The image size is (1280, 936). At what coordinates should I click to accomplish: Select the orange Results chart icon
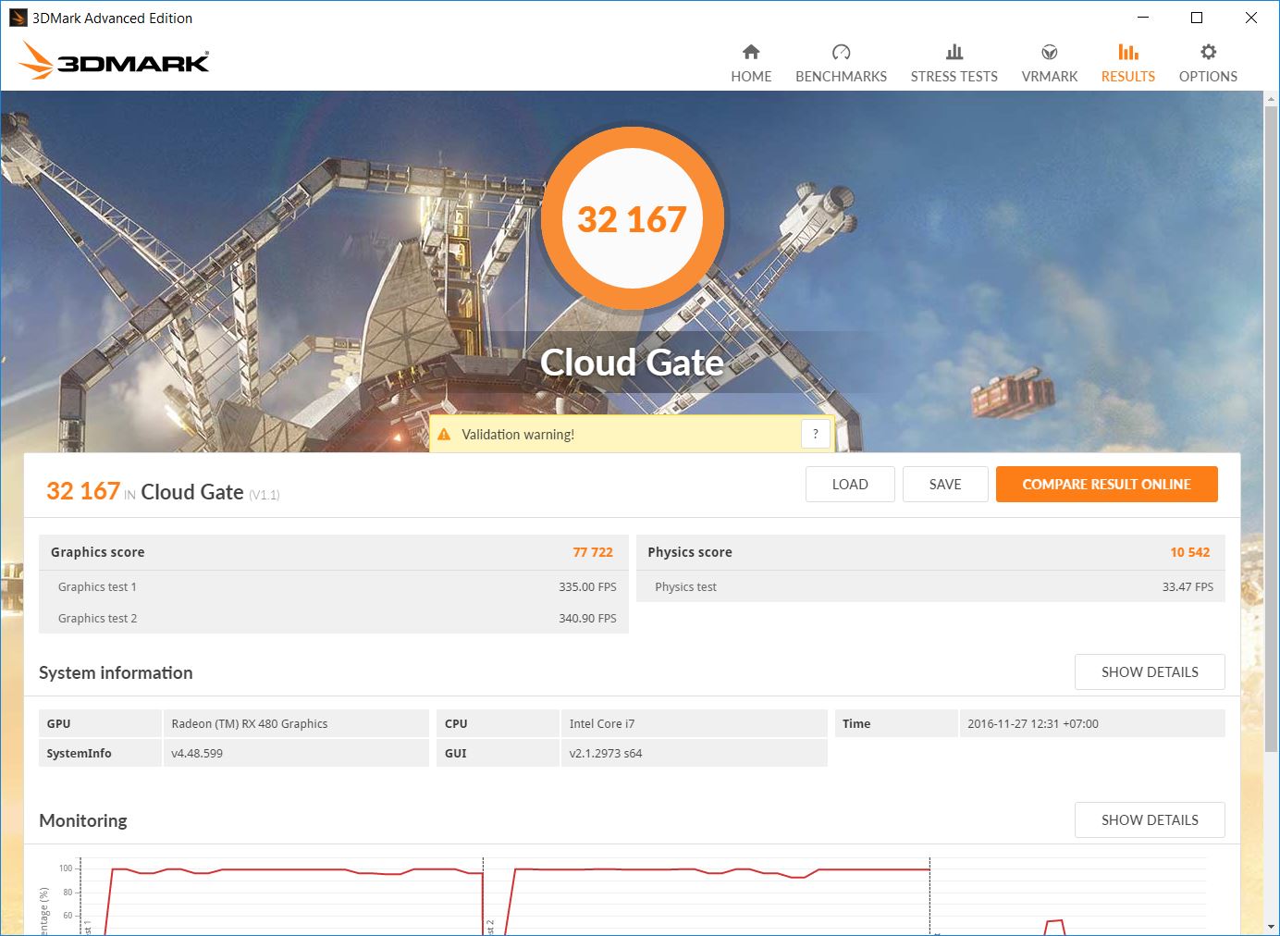[x=1127, y=52]
